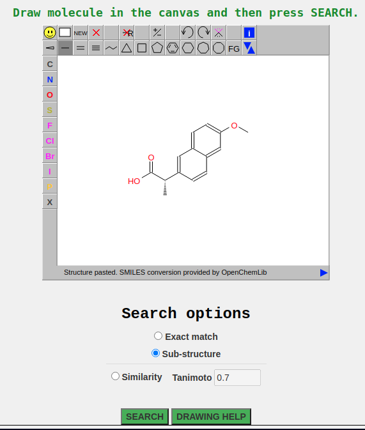This screenshot has height=430, width=365.
Task: Select the triple bond tool
Action: [x=96, y=49]
